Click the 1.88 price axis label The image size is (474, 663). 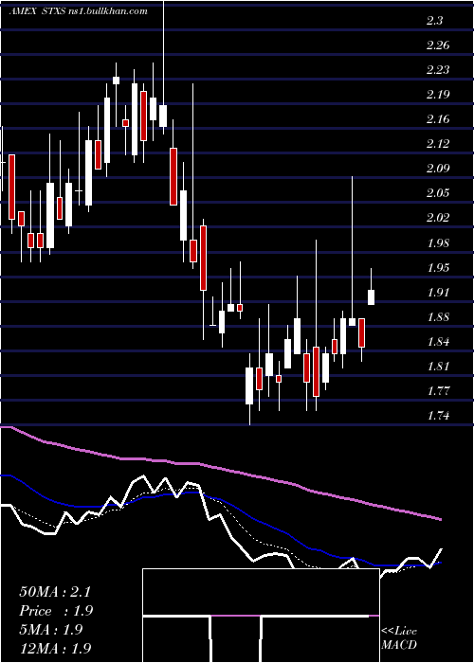pos(438,317)
